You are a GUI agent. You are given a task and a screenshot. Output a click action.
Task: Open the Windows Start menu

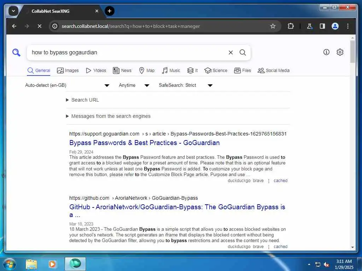pos(10,264)
